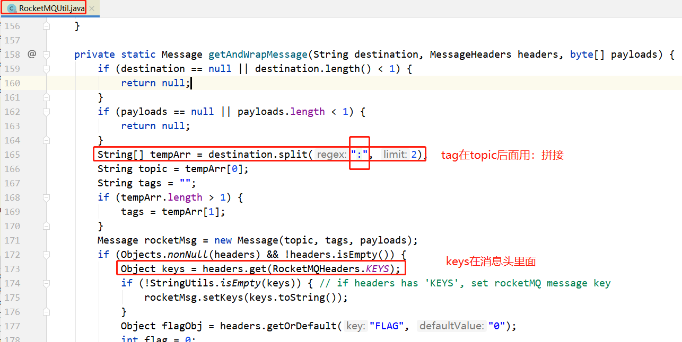Image resolution: width=682 pixels, height=342 pixels.
Task: Click fold end marker on line 176
Action: (x=46, y=312)
